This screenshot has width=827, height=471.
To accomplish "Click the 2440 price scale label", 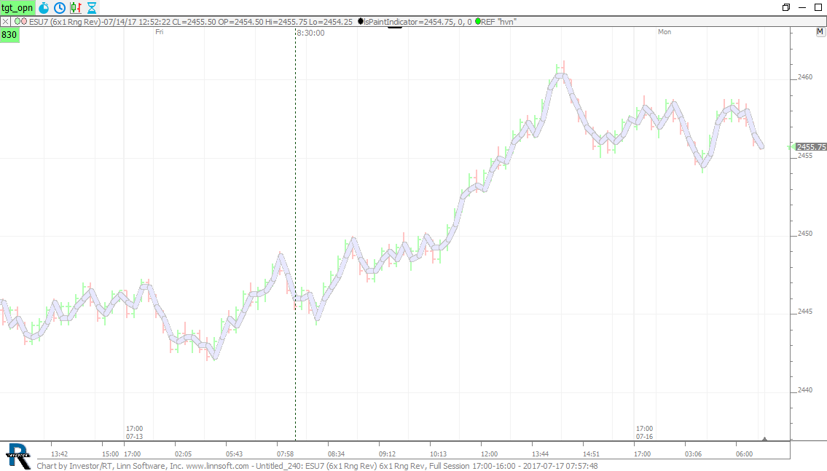I will coord(805,390).
